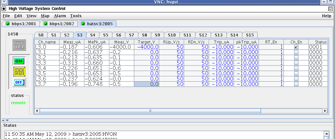335x139 pixels.
Task: Open the Edit menu
Action: point(18,16)
